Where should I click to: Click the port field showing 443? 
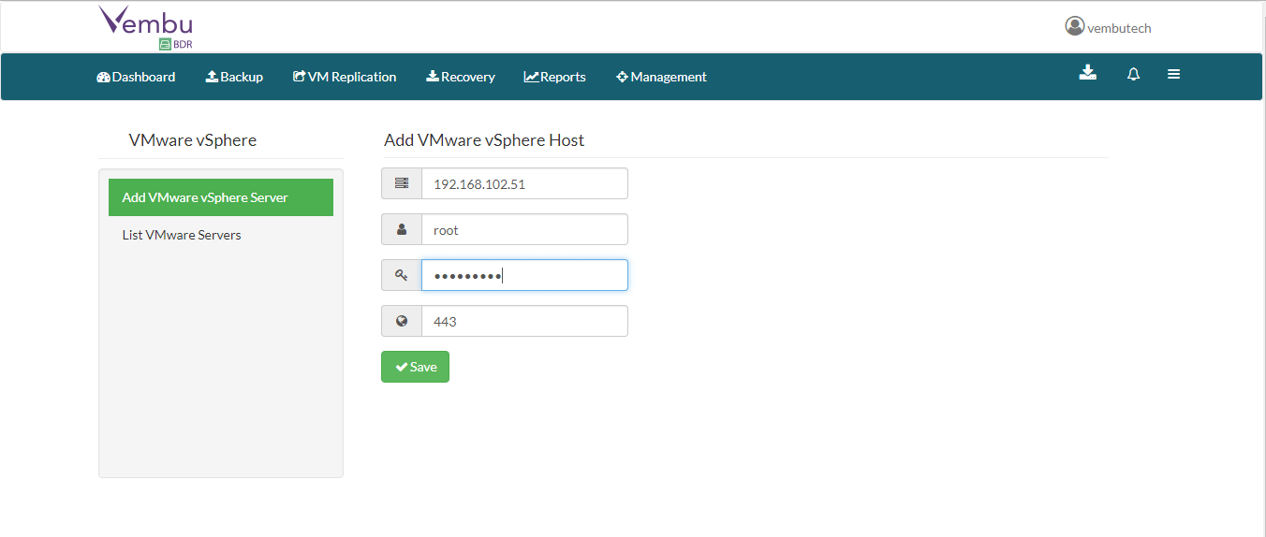pyautogui.click(x=524, y=321)
